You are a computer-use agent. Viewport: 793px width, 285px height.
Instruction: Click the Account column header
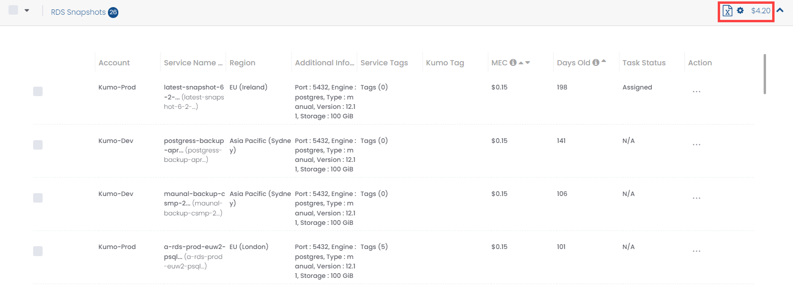tap(114, 62)
